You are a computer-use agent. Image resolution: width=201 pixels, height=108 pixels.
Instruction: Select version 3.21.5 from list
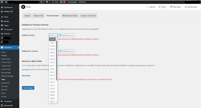pyautogui.click(x=52, y=72)
